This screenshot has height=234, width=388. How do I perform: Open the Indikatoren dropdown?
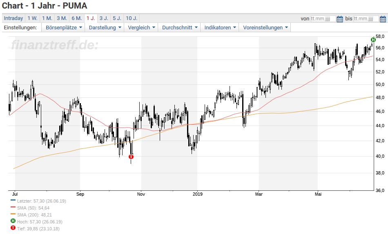220,28
